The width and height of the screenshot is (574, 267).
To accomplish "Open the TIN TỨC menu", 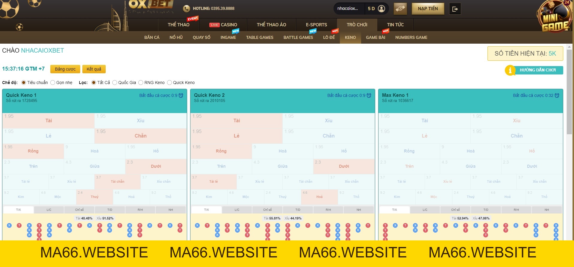I will pos(395,25).
